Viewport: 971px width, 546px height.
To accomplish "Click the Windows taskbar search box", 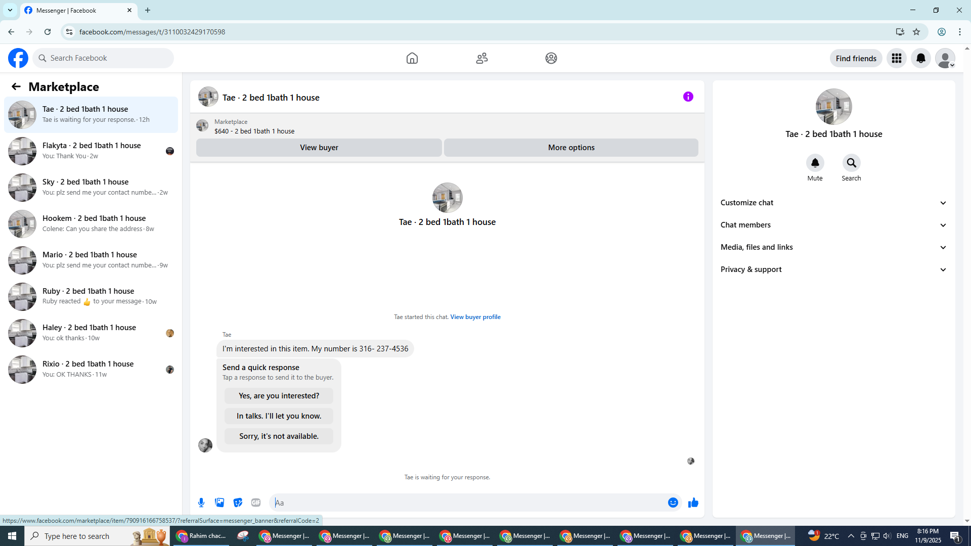I will 97,536.
